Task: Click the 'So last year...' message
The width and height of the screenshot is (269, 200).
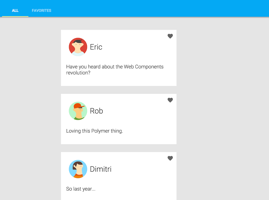Action: coord(81,189)
